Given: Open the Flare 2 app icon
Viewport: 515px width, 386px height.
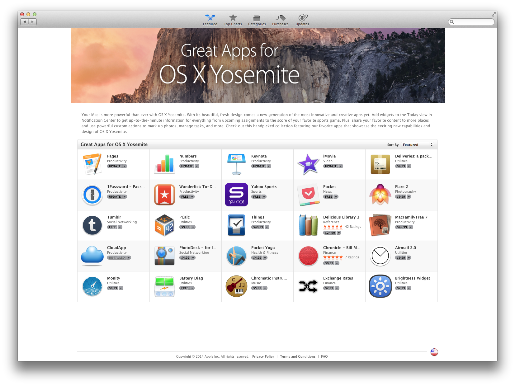Looking at the screenshot, I should (x=380, y=195).
